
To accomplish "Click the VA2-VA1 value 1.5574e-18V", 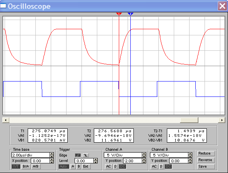I will pyautogui.click(x=185, y=136).
